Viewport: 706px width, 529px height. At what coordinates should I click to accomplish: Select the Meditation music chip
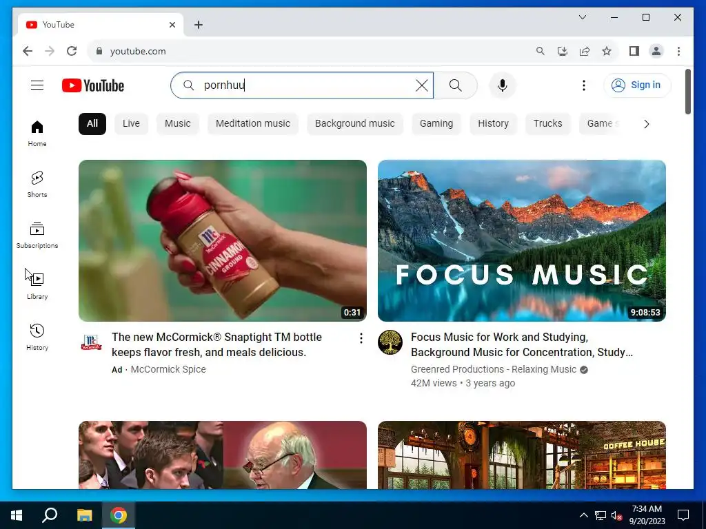(x=252, y=124)
